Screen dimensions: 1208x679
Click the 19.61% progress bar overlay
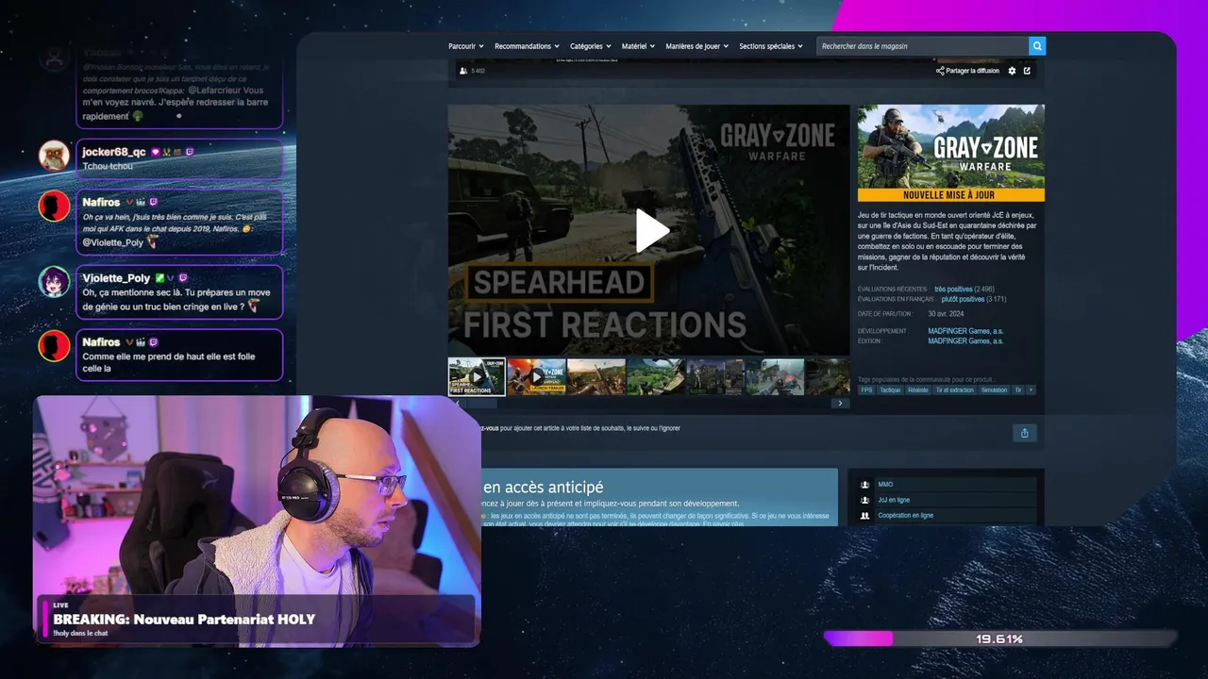[999, 638]
